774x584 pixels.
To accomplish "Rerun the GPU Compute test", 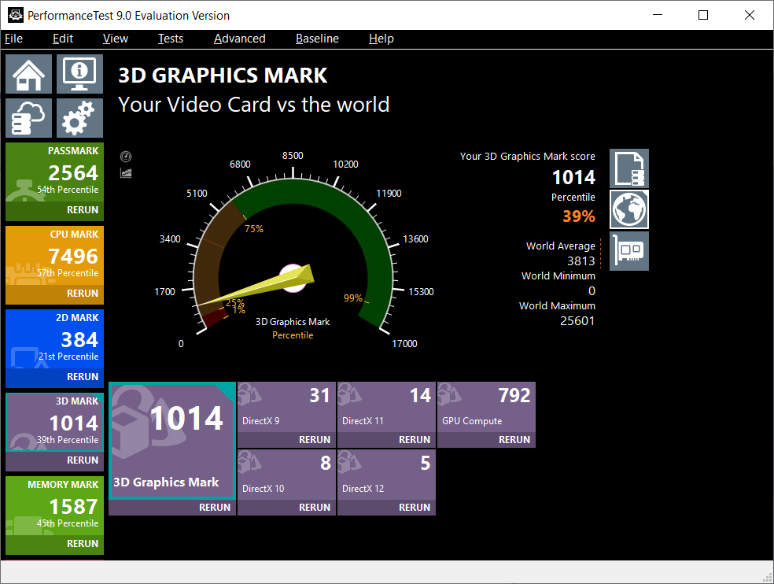I will (x=514, y=440).
